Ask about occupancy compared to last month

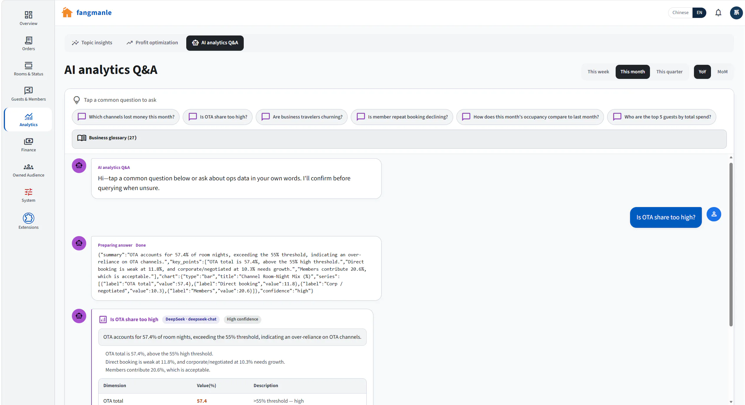coord(530,117)
